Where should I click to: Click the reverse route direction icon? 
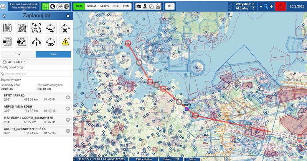(x=51, y=28)
